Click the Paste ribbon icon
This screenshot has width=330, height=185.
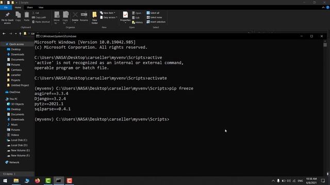pyautogui.click(x=26, y=16)
